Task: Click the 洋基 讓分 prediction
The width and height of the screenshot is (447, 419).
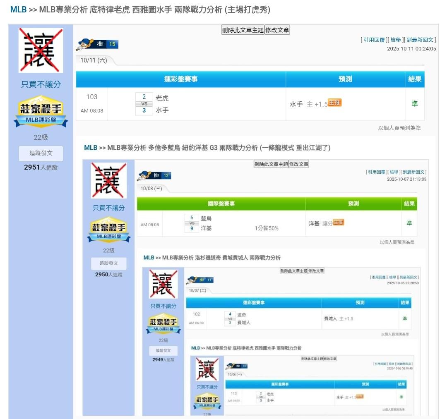Action: [x=321, y=224]
